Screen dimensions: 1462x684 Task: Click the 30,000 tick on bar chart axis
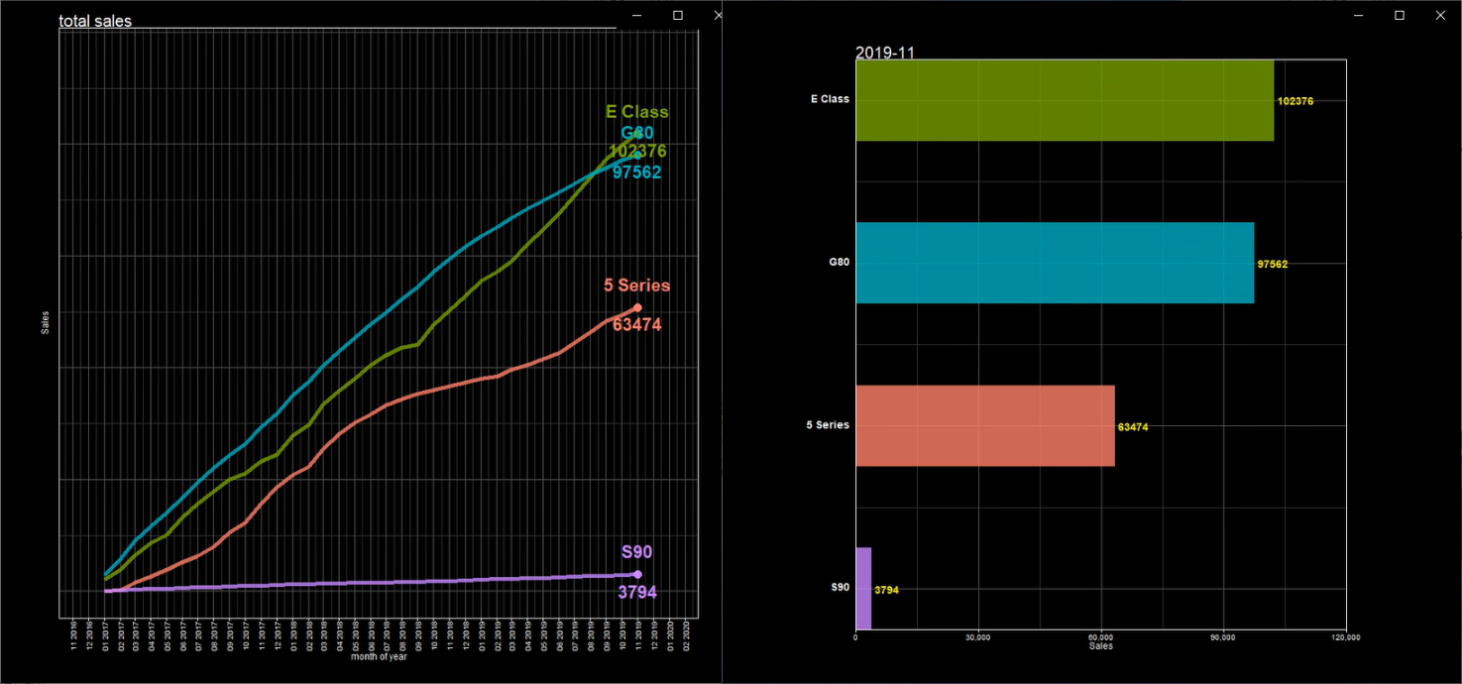point(978,637)
